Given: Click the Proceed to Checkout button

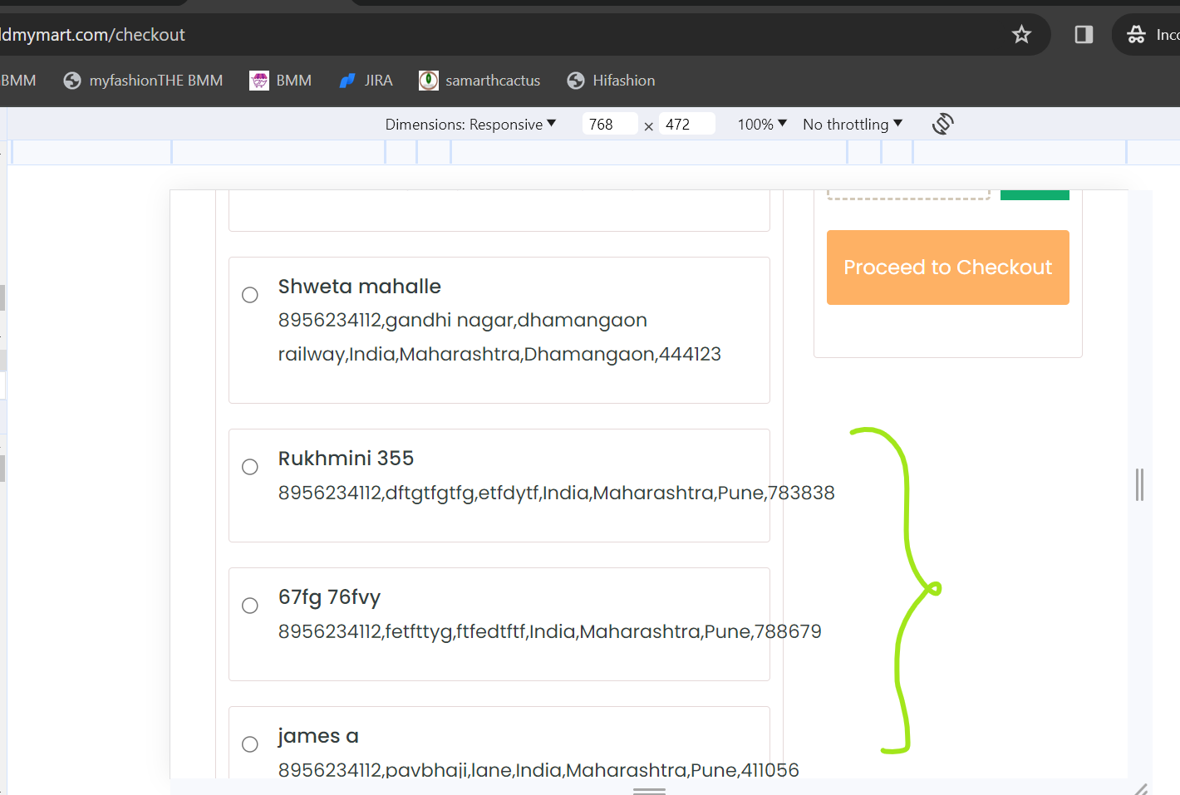Looking at the screenshot, I should tap(948, 267).
